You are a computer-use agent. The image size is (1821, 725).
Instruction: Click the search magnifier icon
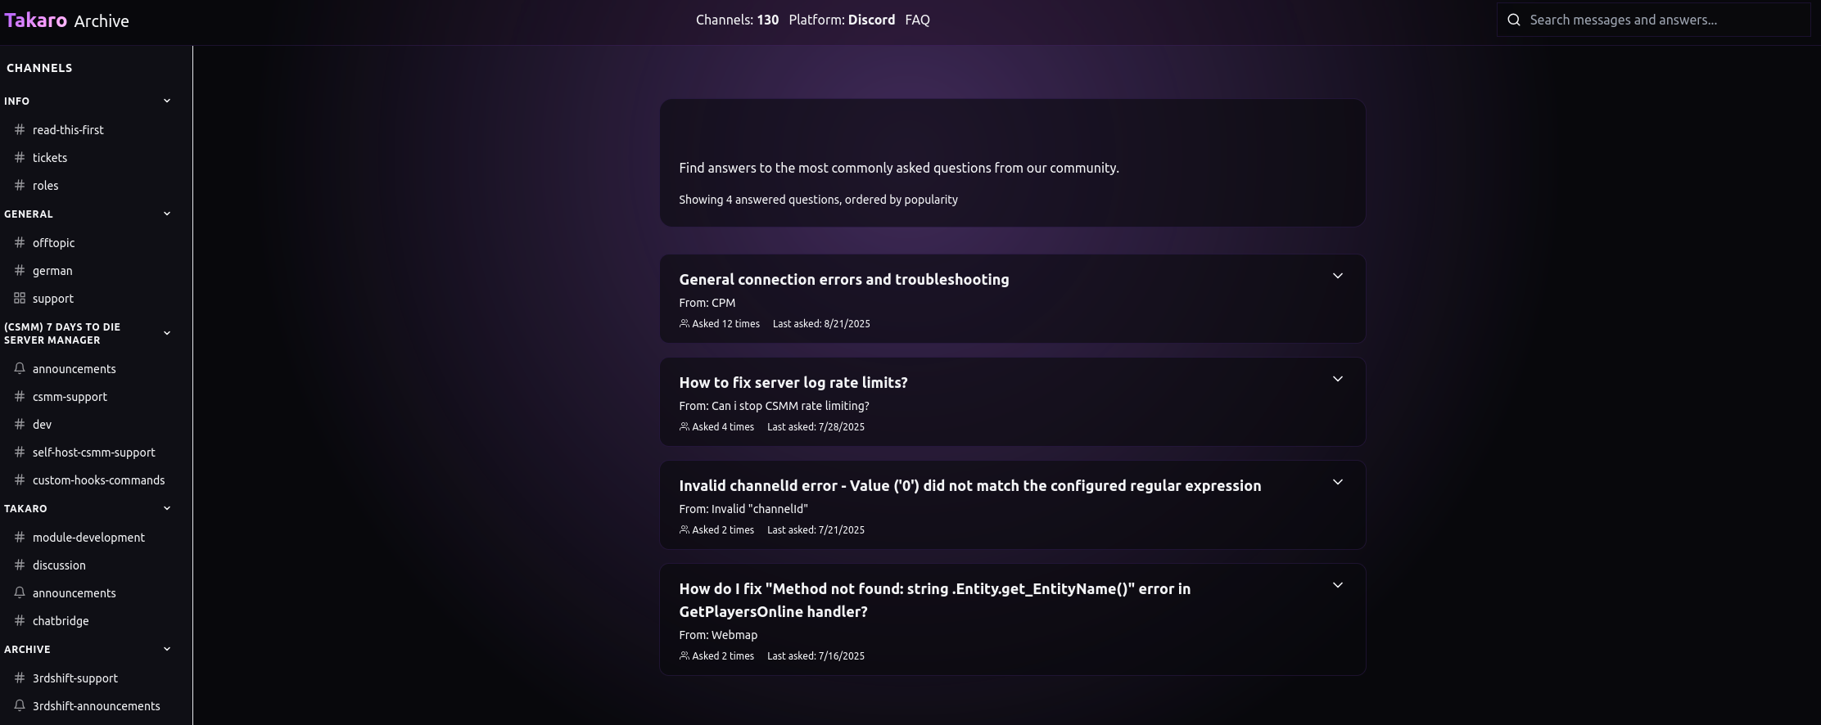1514,20
